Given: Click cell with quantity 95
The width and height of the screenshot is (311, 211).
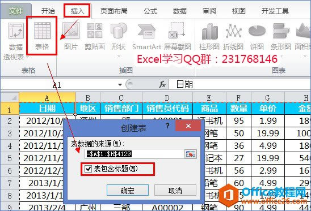Looking at the screenshot, I should tap(238, 121).
